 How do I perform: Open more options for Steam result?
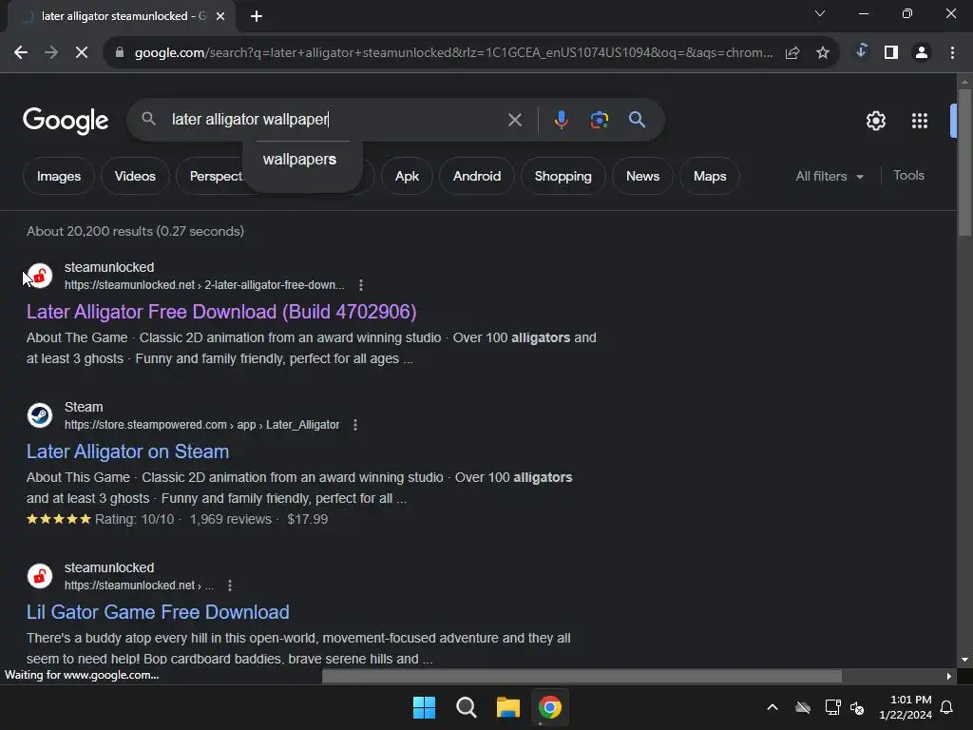point(355,425)
